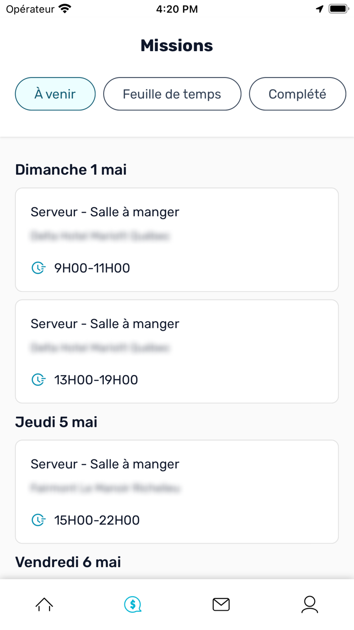
Task: Tap the clock icon beside 15H00-22H00
Action: tap(38, 520)
